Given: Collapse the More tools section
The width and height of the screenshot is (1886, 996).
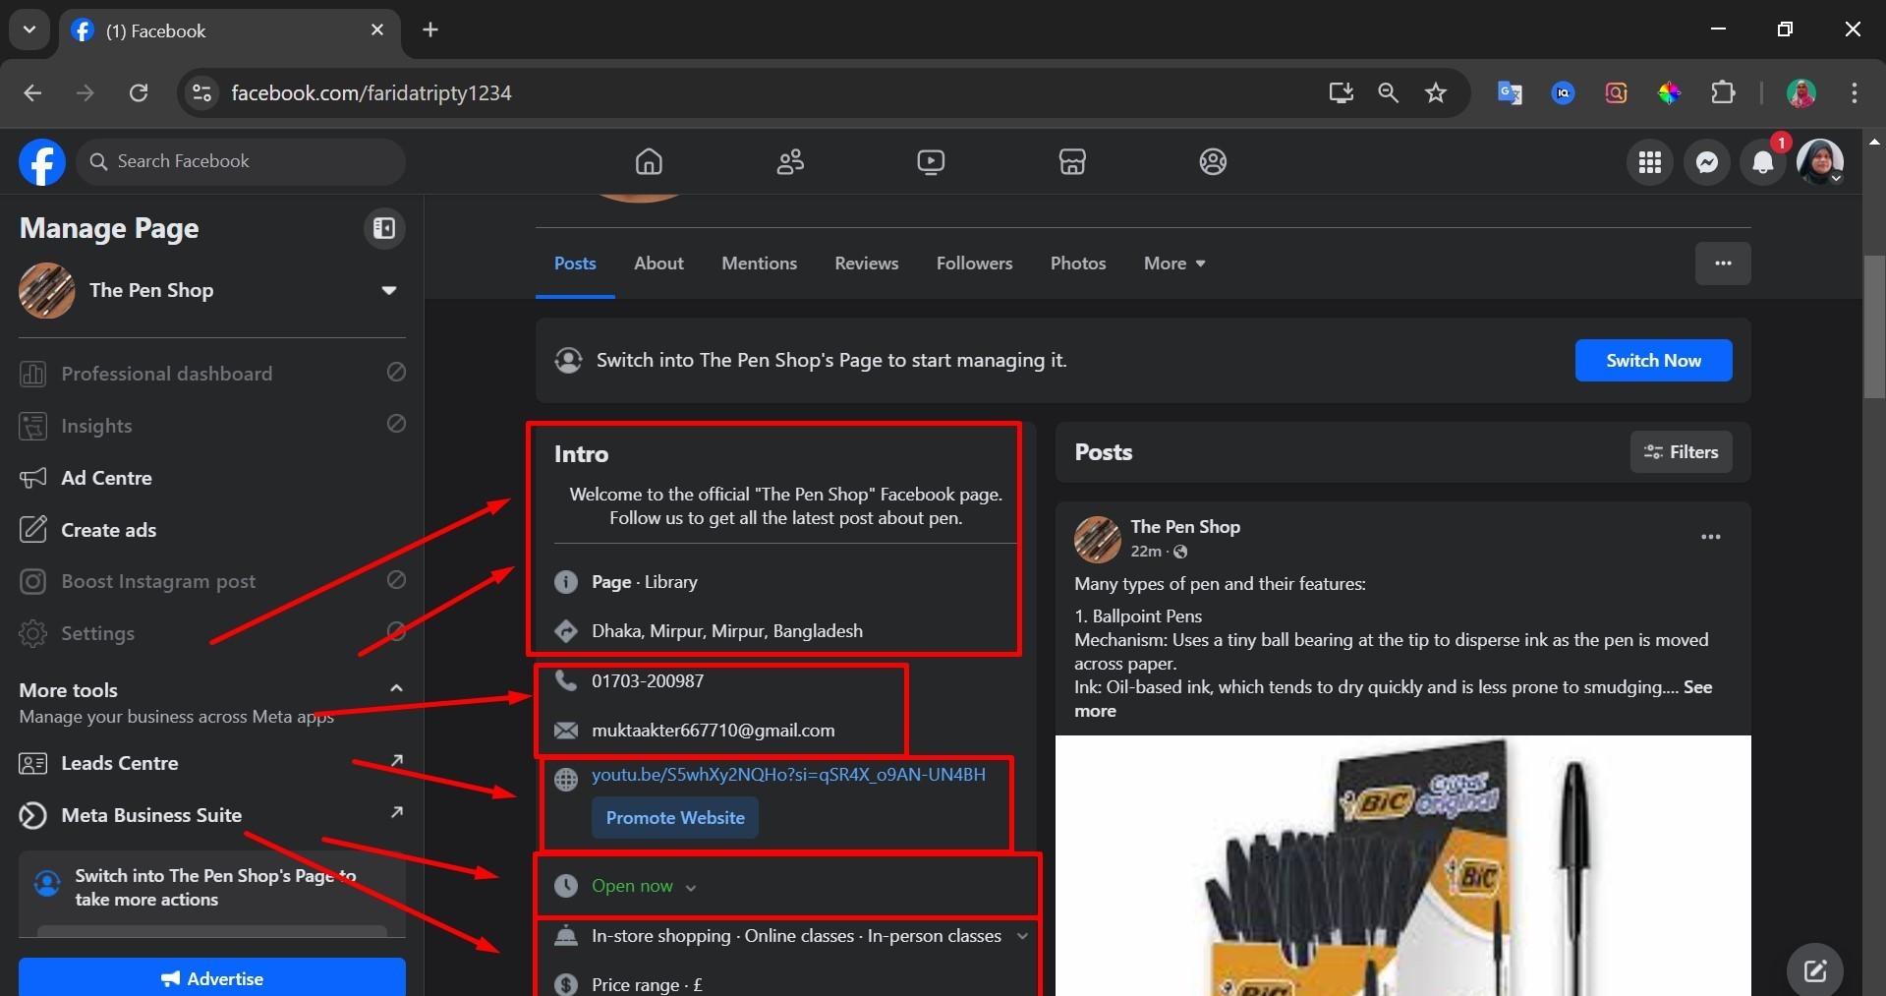Looking at the screenshot, I should 396,688.
